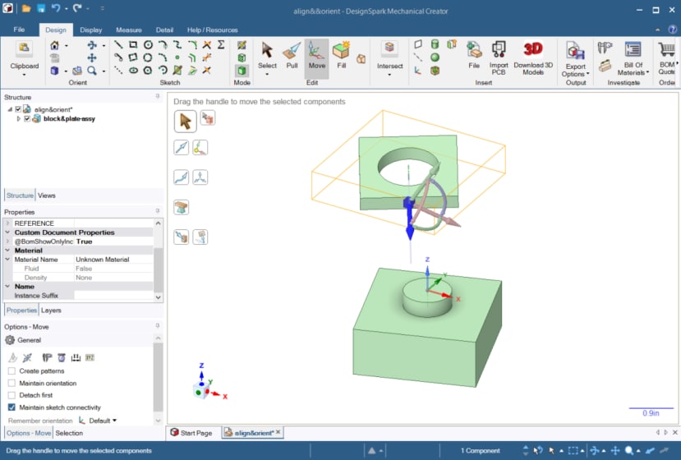Open the Import PCB tool
This screenshot has width=681, height=460.
498,58
